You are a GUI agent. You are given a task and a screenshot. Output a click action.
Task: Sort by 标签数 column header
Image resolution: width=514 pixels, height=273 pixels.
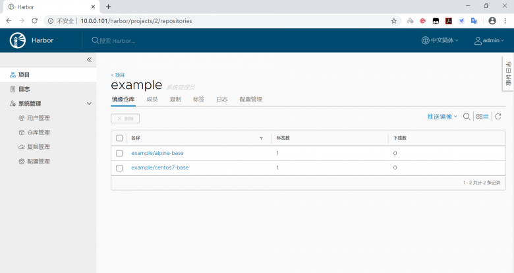tap(283, 138)
